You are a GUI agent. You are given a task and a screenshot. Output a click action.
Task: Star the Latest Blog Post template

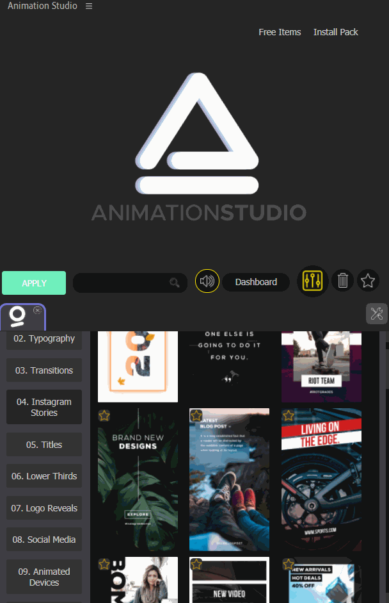(x=196, y=416)
